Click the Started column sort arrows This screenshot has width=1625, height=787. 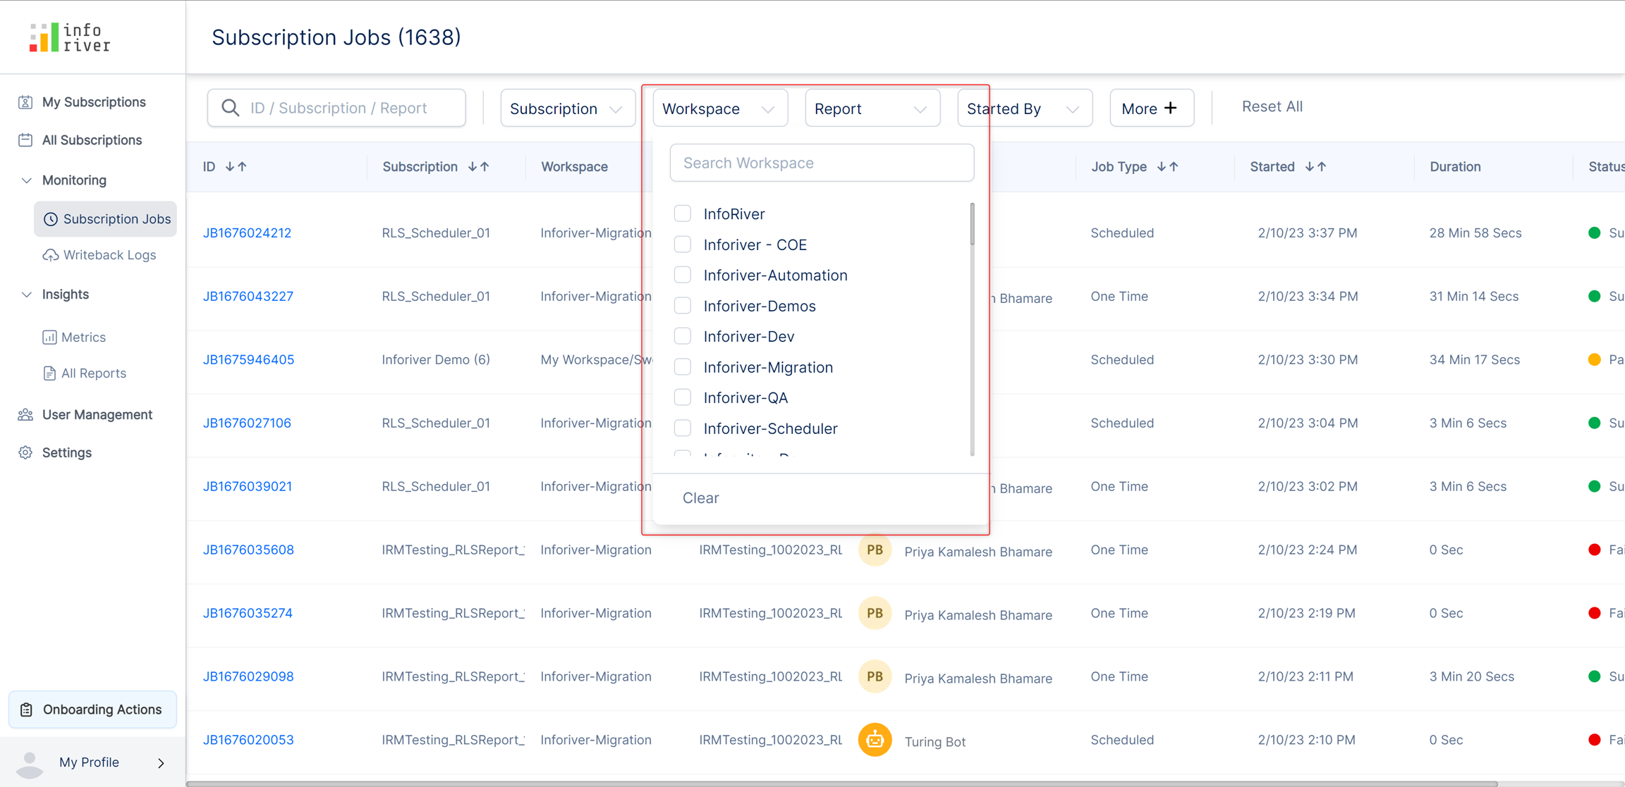1315,167
